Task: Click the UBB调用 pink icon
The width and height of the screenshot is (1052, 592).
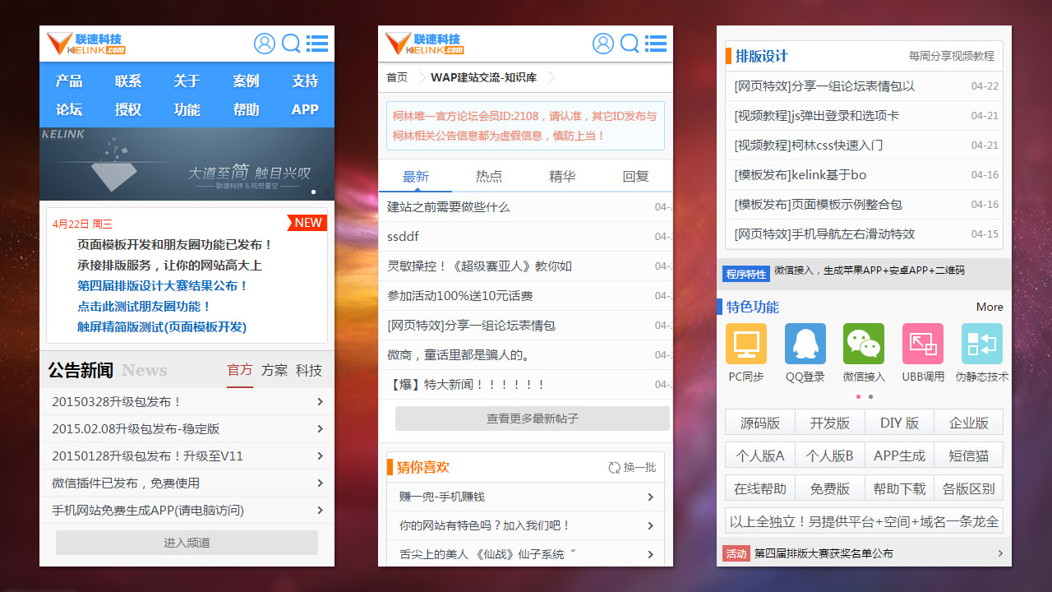Action: click(x=923, y=344)
